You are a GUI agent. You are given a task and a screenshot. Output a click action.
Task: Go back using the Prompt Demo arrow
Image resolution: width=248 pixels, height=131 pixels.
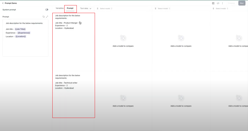click(x=3, y=3)
